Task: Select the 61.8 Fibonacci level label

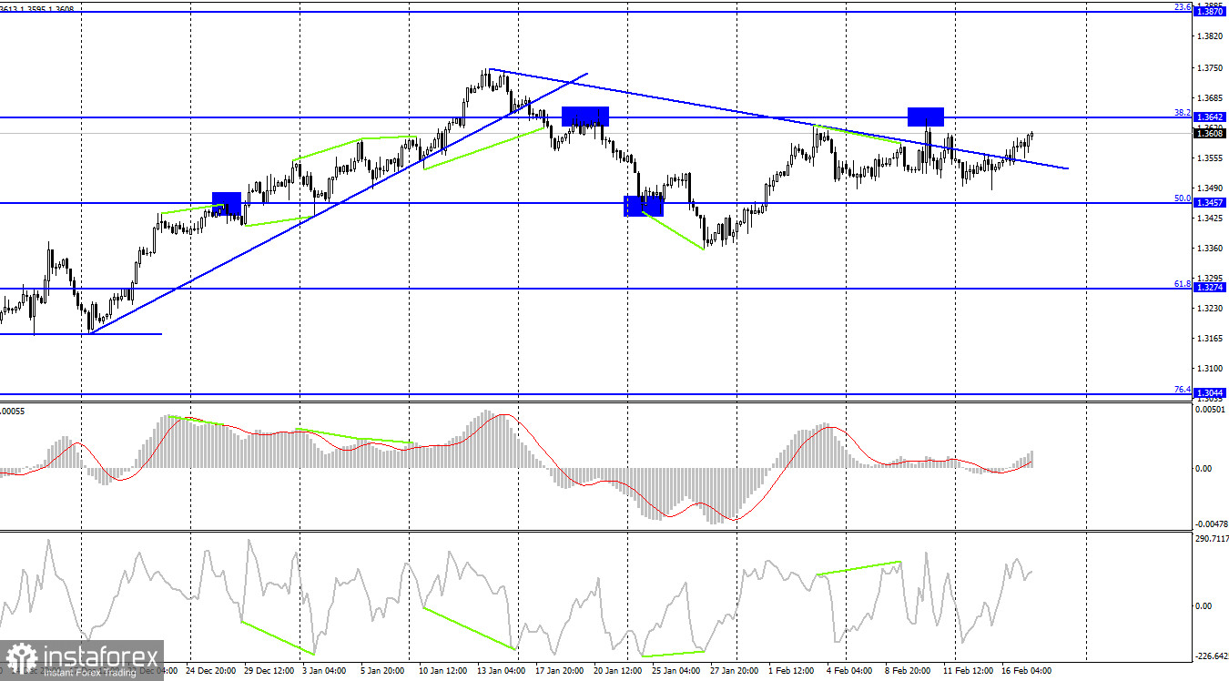Action: (x=1183, y=284)
